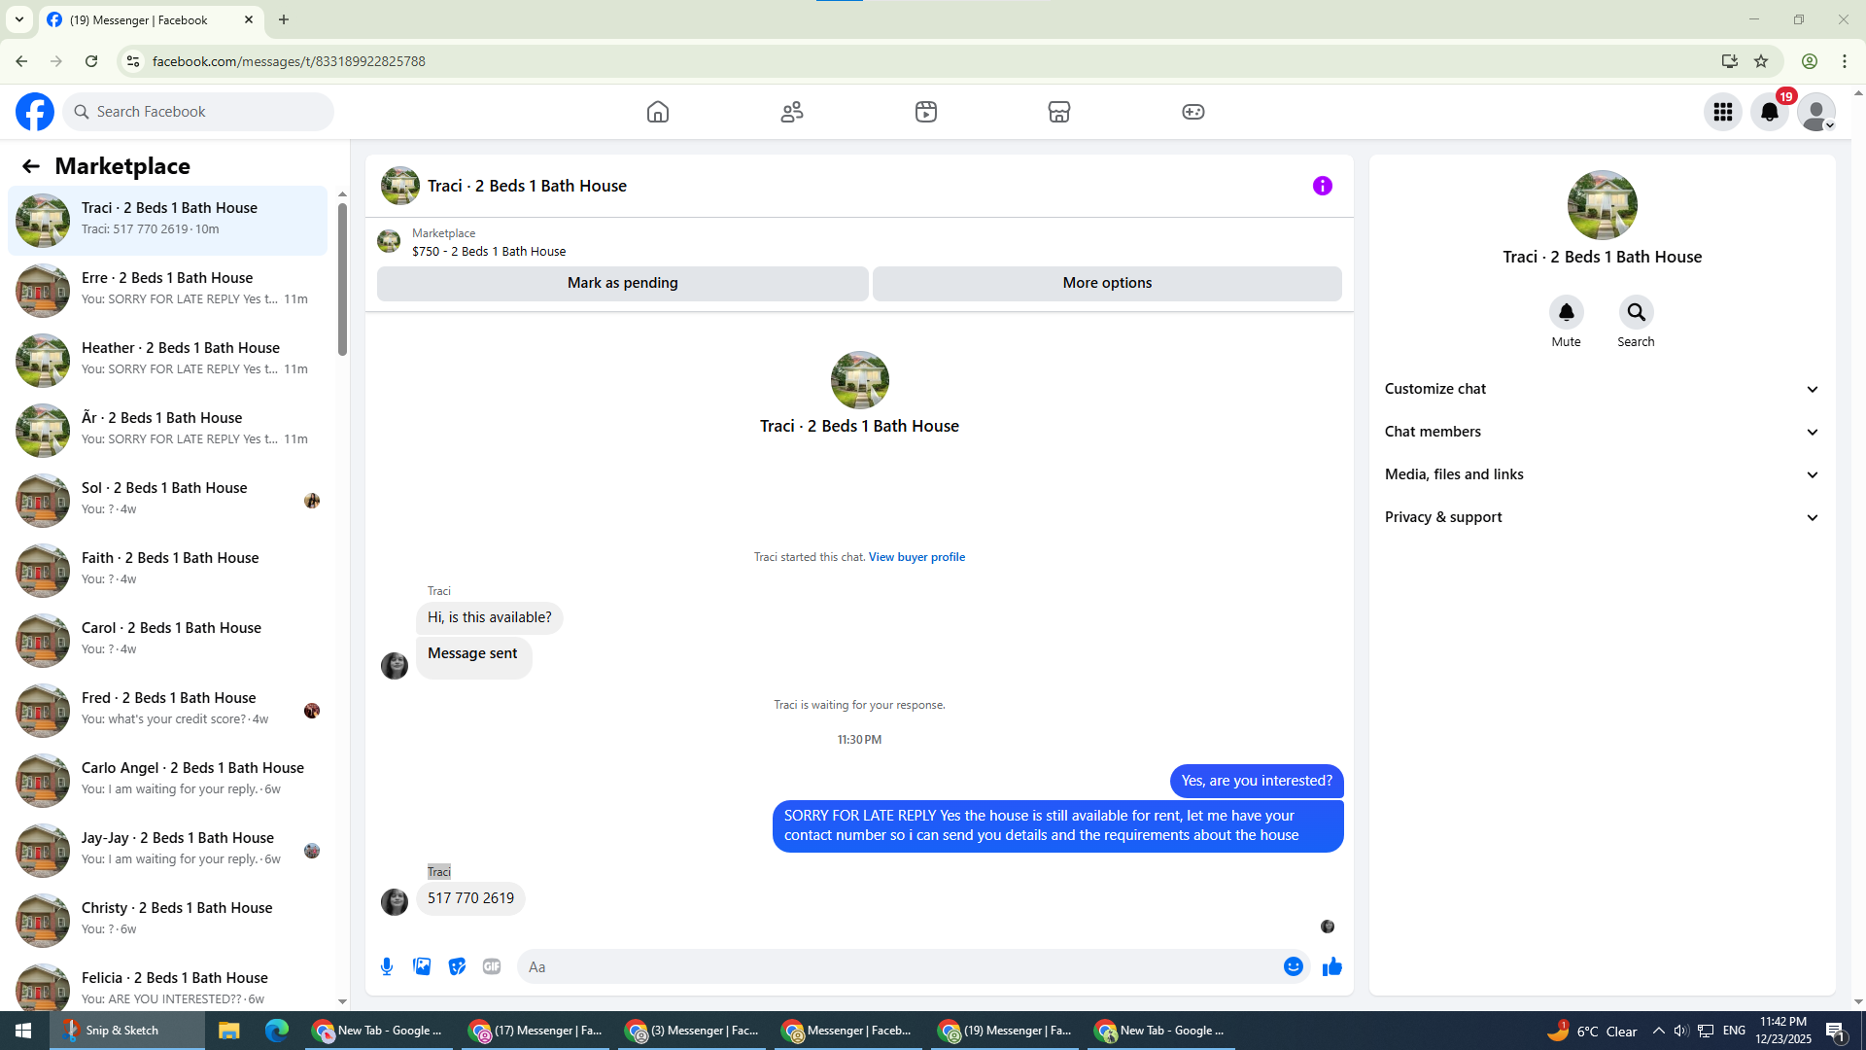
Task: Expand the Customize chat section
Action: [1601, 389]
